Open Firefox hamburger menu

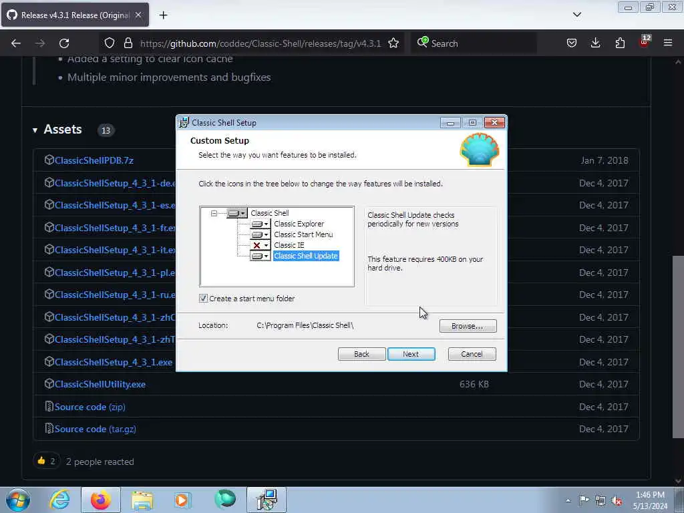[668, 43]
